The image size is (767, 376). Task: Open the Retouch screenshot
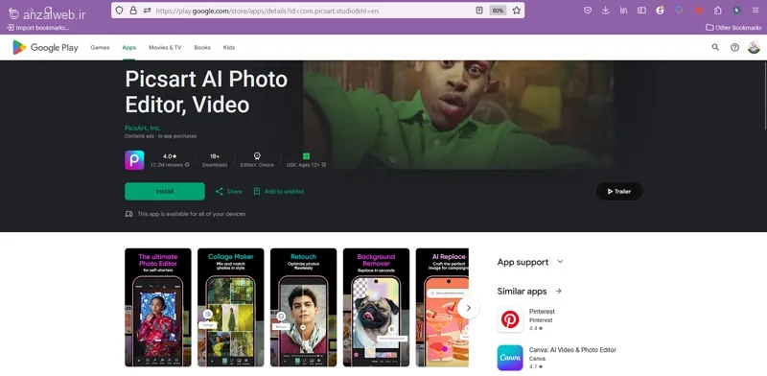click(303, 308)
